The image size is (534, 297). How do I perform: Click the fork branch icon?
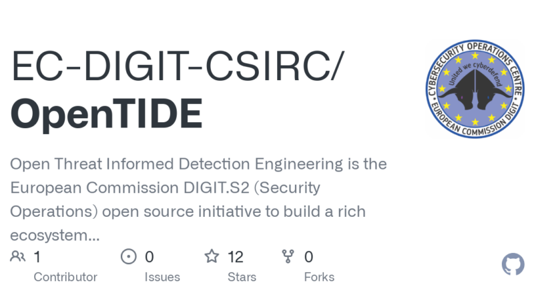pyautogui.click(x=288, y=256)
